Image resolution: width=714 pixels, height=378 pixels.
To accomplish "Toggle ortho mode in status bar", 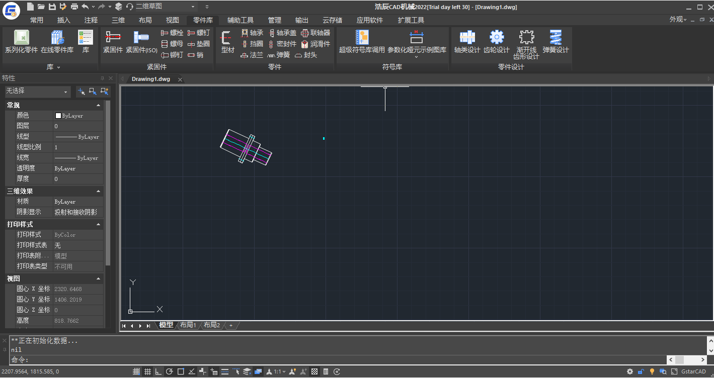I will tap(158, 372).
